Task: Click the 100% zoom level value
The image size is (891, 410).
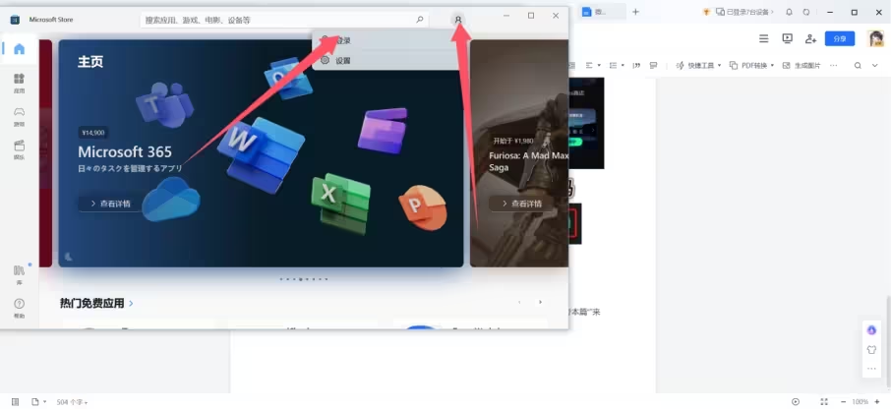Action: pyautogui.click(x=860, y=402)
